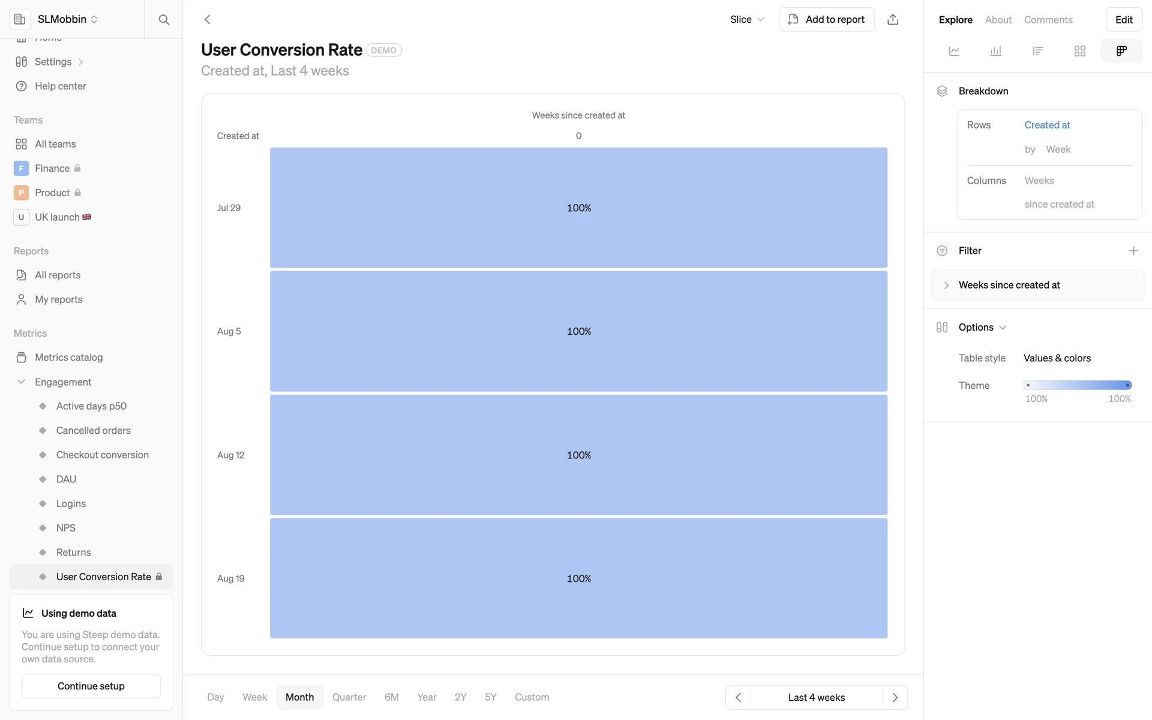Click the Continue setup button
This screenshot has height=720, width=1152.
click(91, 686)
